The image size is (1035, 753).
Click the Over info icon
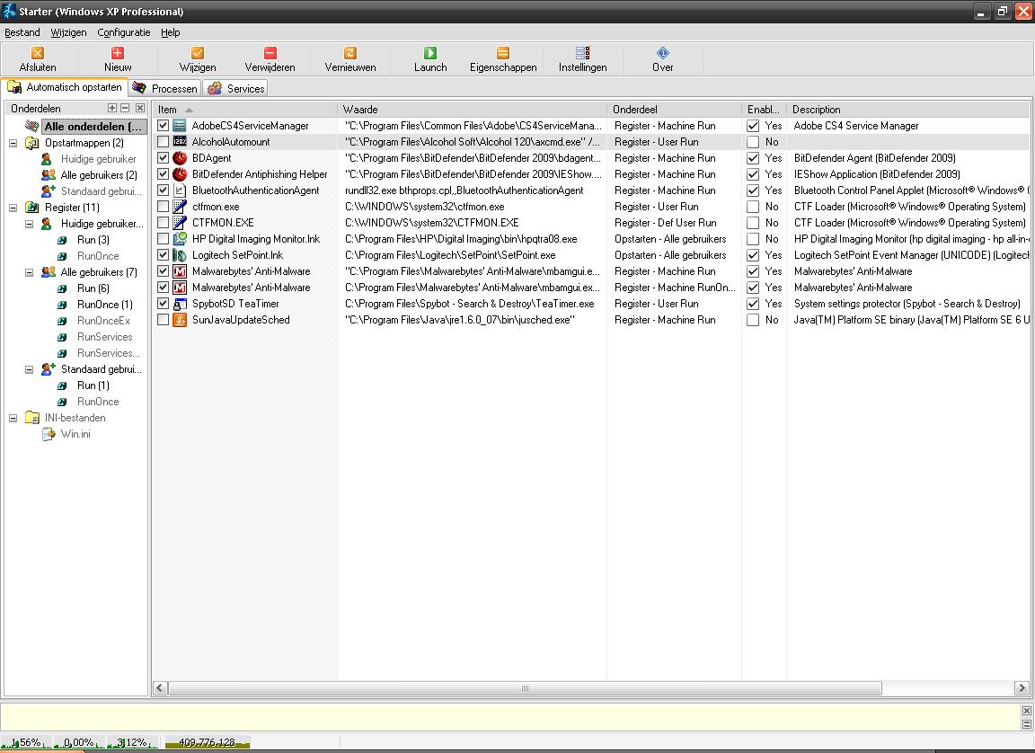pos(663,53)
